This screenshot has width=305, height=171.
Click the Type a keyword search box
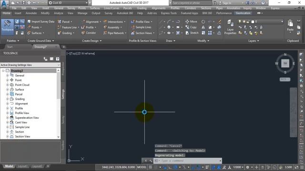pyautogui.click(x=192, y=3)
